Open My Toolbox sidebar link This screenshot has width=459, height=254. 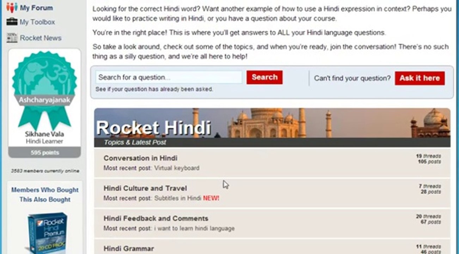(37, 22)
